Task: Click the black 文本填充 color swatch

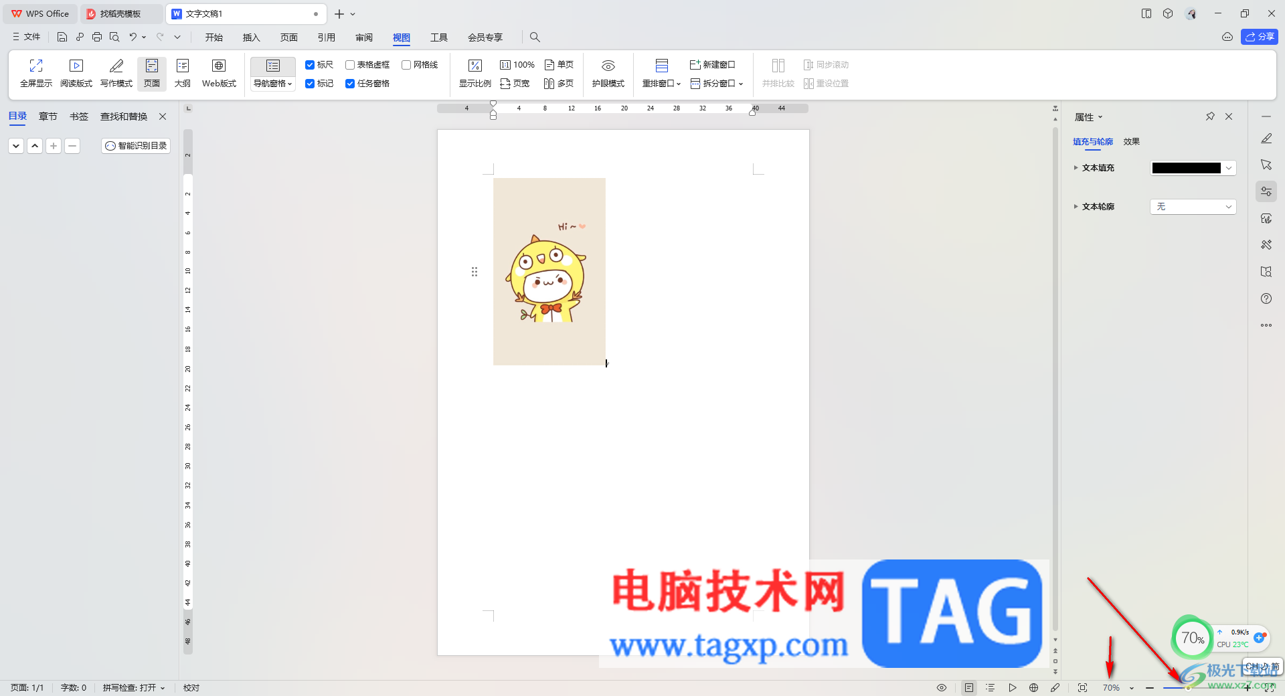Action: tap(1186, 168)
